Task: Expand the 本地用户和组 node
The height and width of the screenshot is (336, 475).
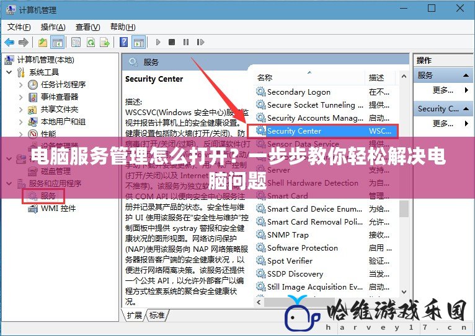Action: point(20,122)
